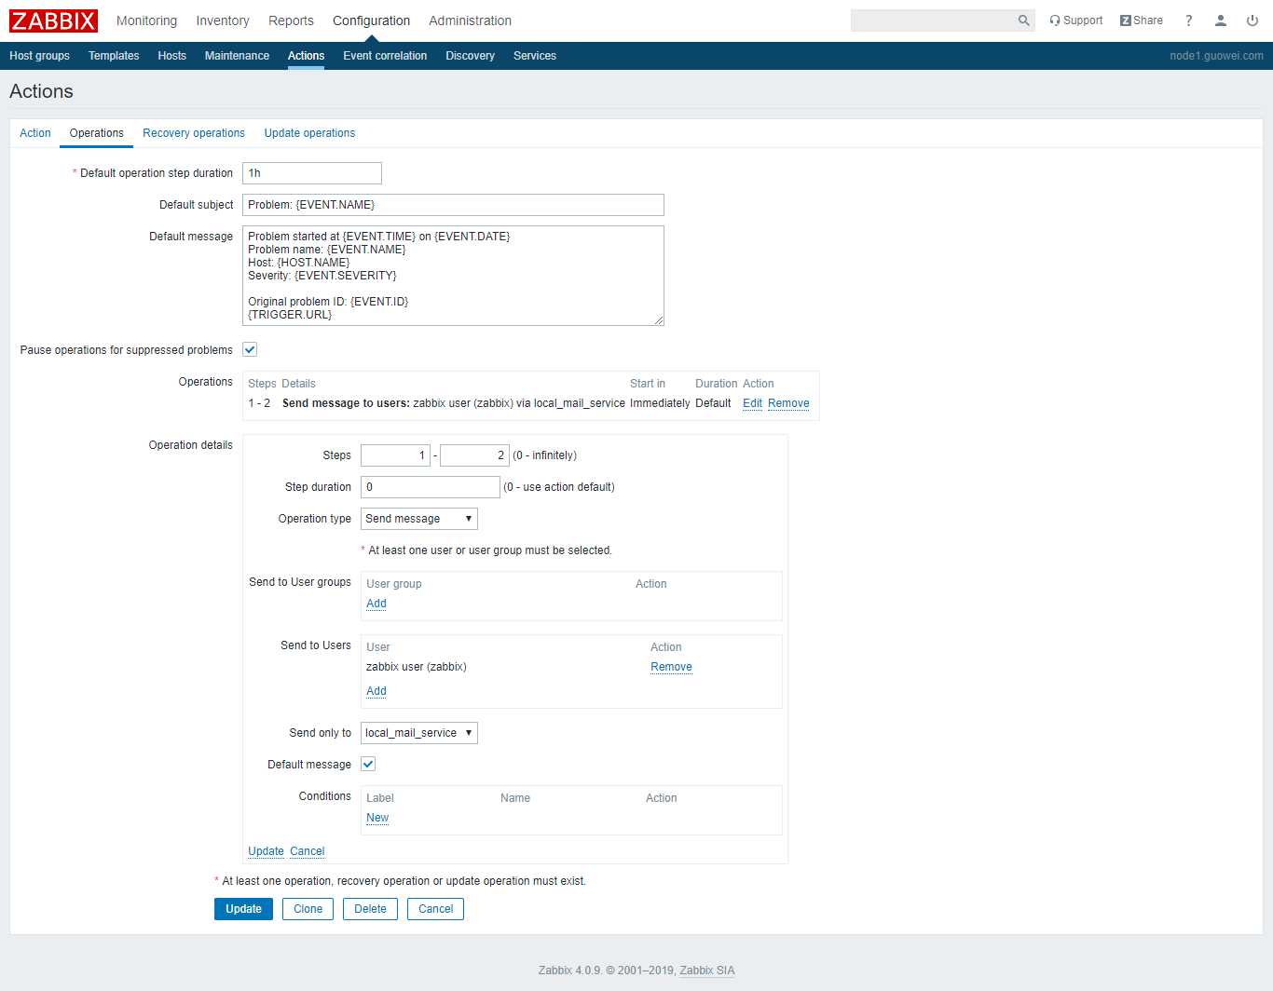Click the sign out power icon
1273x991 pixels.
pos(1252,20)
